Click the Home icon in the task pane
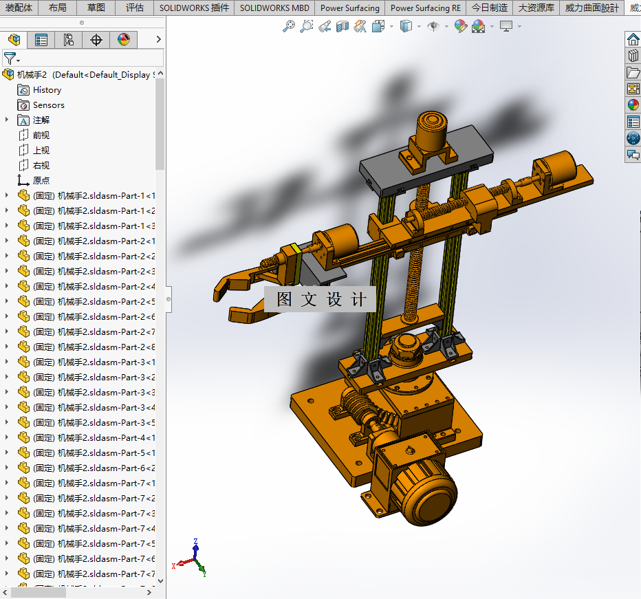This screenshot has width=641, height=599. pos(633,39)
